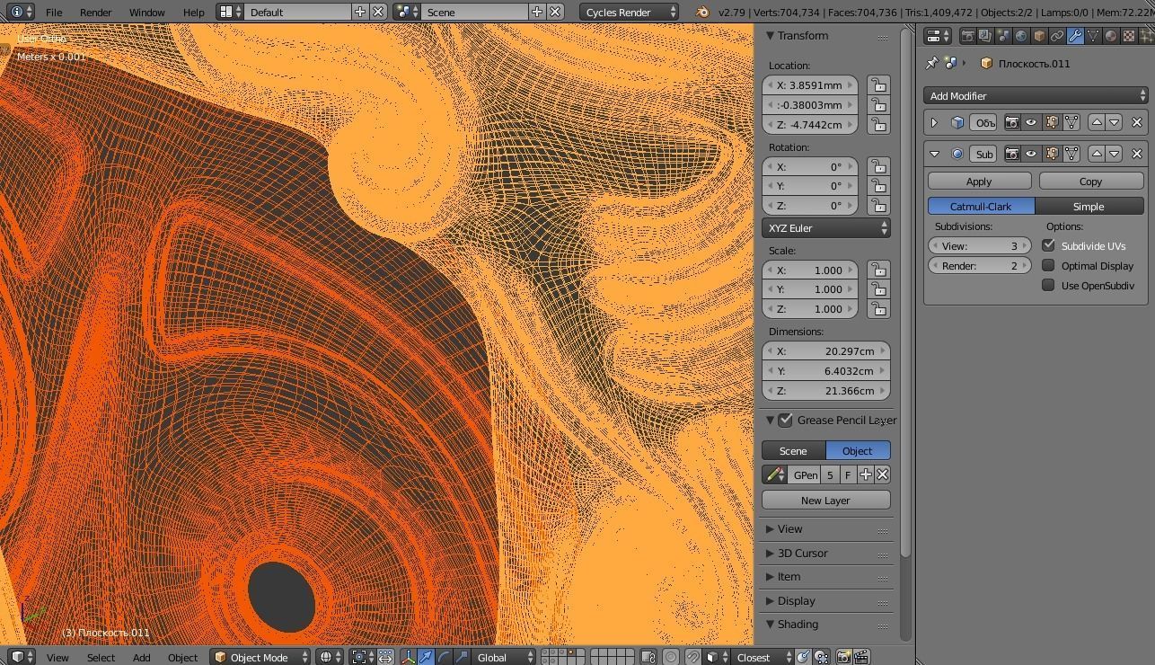The image size is (1155, 665).
Task: Delete the current Scene
Action: click(556, 12)
